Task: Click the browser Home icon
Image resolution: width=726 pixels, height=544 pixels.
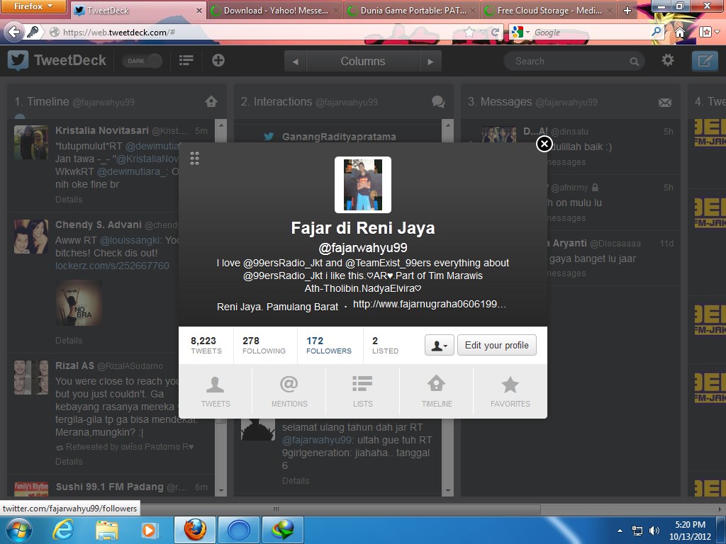Action: point(679,32)
